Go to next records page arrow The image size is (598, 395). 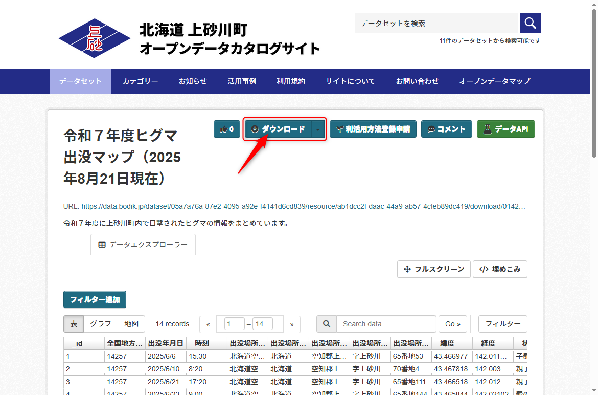292,324
